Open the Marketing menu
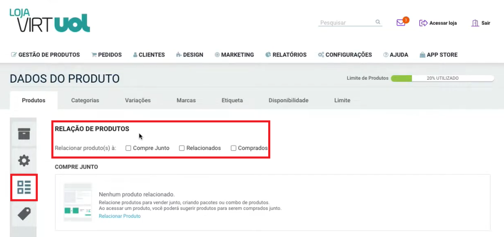The height and width of the screenshot is (237, 504). point(234,55)
